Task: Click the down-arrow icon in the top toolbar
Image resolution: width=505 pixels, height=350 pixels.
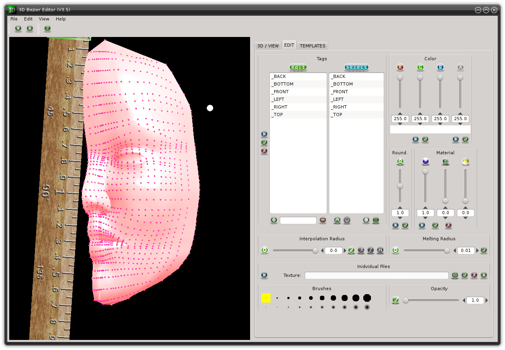Action: (18, 29)
